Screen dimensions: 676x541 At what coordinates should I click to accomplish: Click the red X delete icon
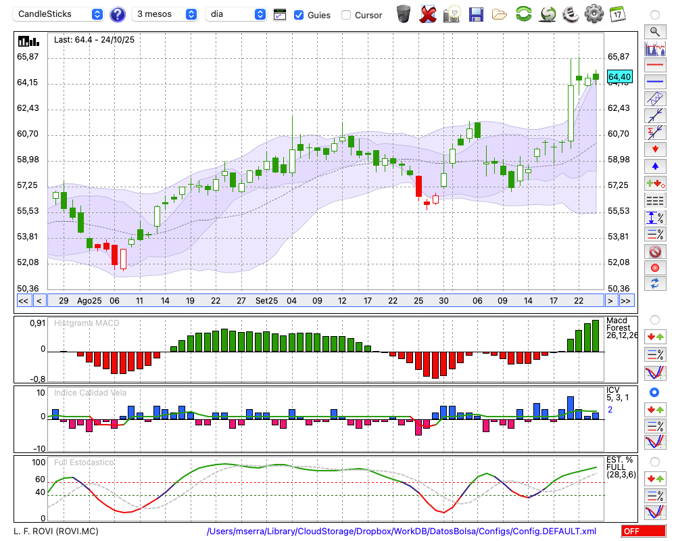click(428, 14)
